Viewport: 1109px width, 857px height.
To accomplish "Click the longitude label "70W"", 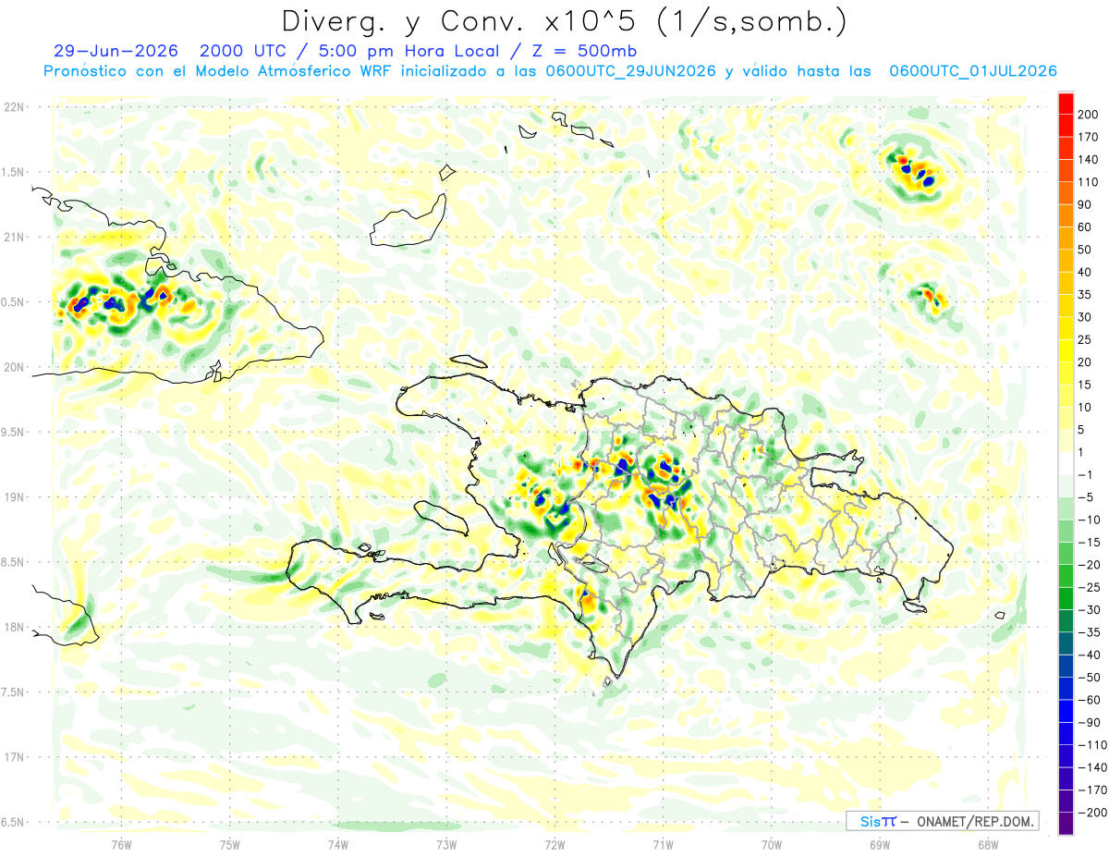I will pos(771,844).
